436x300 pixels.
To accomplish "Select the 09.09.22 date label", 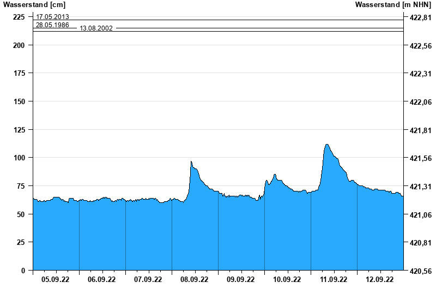I will point(240,279).
